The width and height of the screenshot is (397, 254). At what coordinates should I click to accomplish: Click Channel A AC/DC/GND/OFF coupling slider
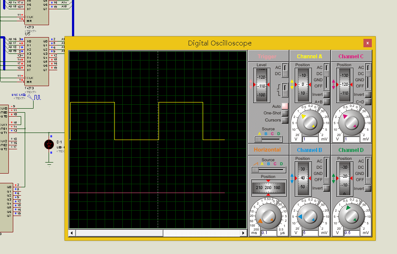[327, 77]
